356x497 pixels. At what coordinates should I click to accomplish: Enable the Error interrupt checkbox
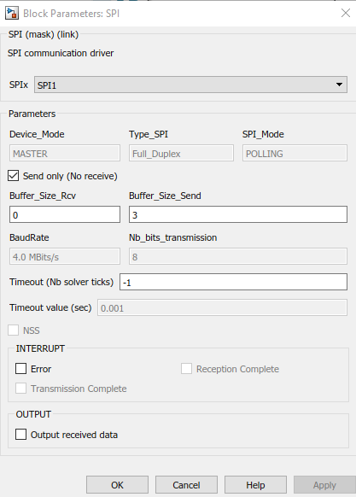click(x=21, y=369)
